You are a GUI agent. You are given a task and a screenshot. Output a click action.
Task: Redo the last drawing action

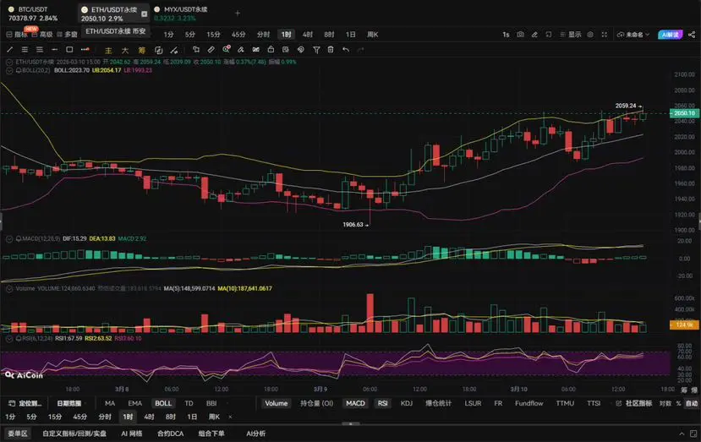coord(360,50)
